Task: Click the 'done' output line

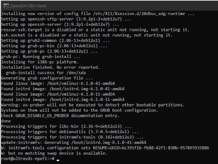Action: point(6,121)
